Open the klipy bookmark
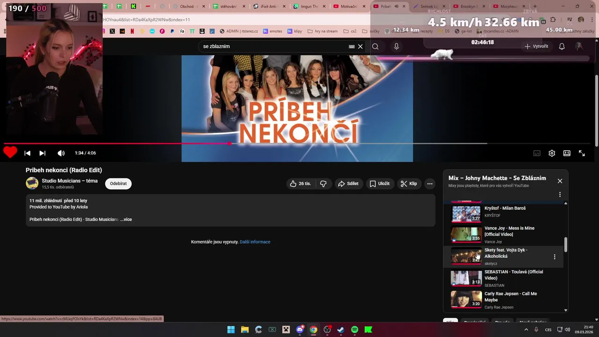Screen dimensions: 599x337 [x=295, y=31]
